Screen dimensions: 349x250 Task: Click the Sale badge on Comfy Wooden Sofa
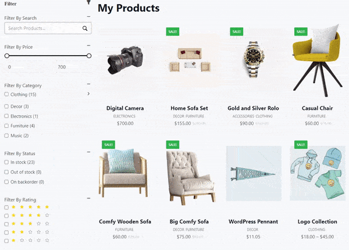tap(108, 145)
